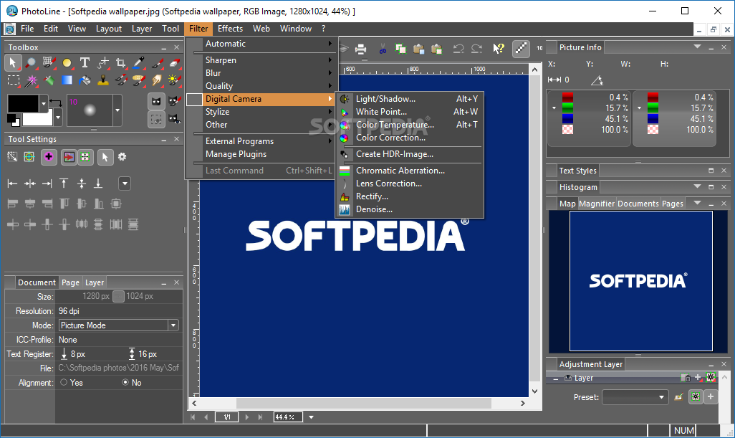Viewport: 735px width, 438px height.
Task: Click the Map navigator thumbnail preview
Action: tap(640, 280)
